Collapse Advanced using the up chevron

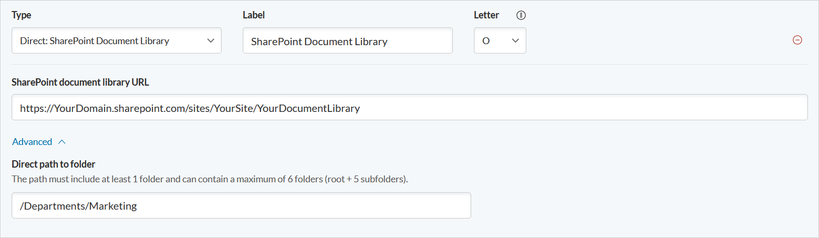[62, 142]
